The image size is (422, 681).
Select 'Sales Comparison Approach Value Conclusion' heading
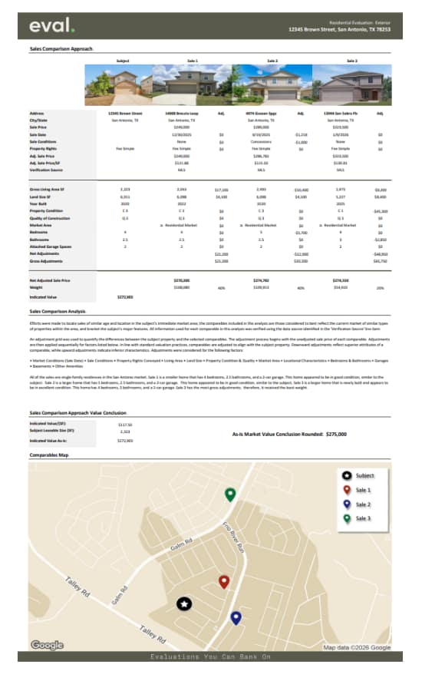[78, 412]
